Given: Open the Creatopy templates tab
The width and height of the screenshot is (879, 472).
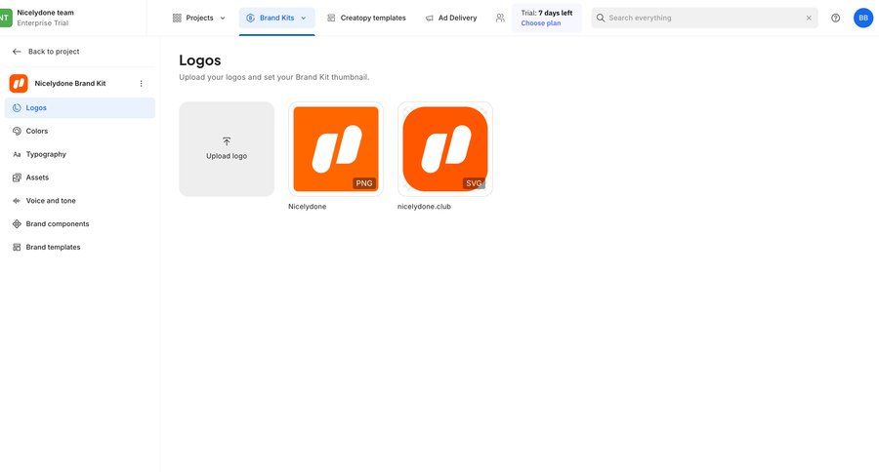Looking at the screenshot, I should click(366, 18).
